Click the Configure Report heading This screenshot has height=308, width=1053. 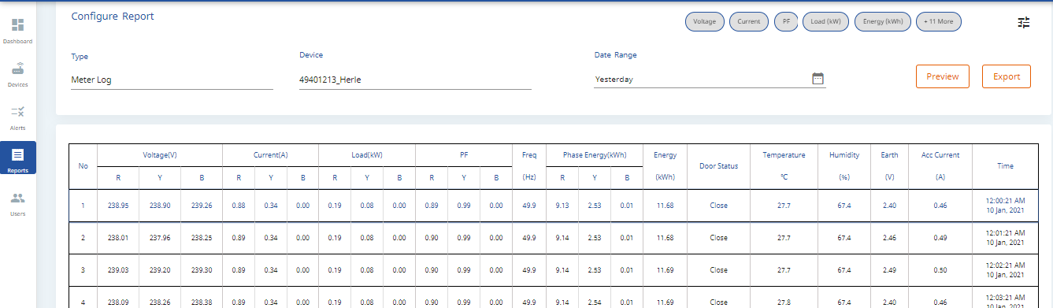pyautogui.click(x=113, y=16)
